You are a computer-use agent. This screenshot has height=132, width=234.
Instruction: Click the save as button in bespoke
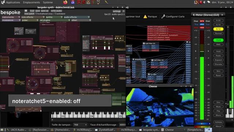click(x=45, y=11)
